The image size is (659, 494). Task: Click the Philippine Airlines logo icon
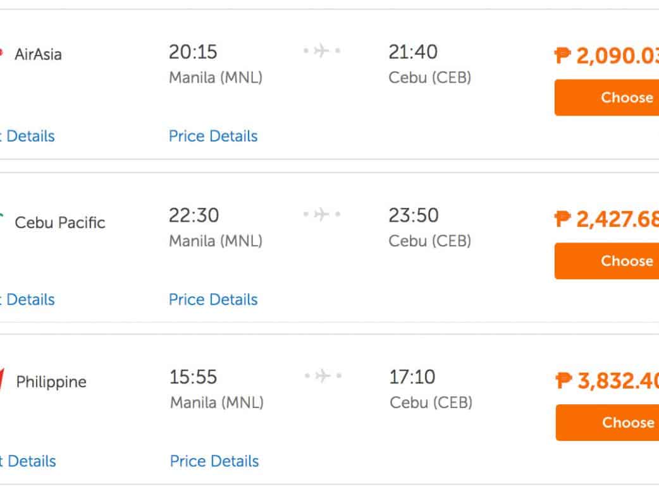click(3, 379)
